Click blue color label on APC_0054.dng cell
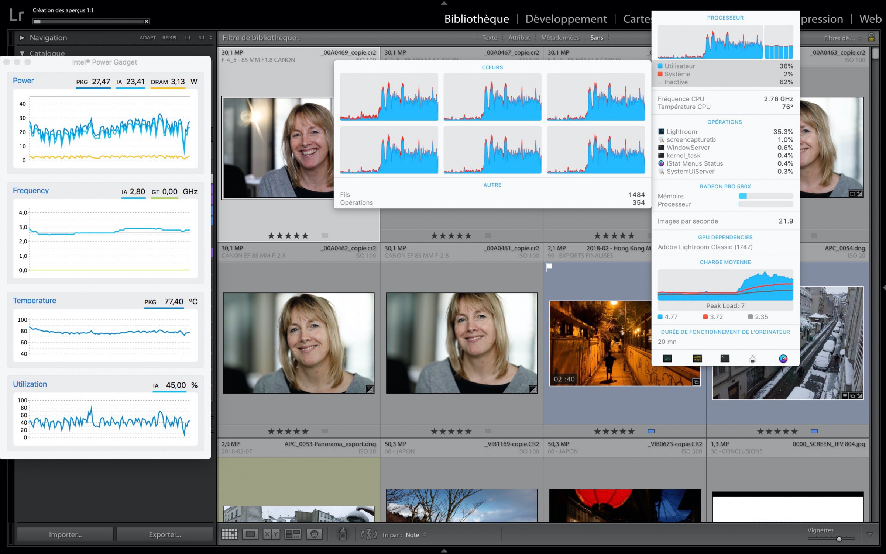886x554 pixels. 814,431
